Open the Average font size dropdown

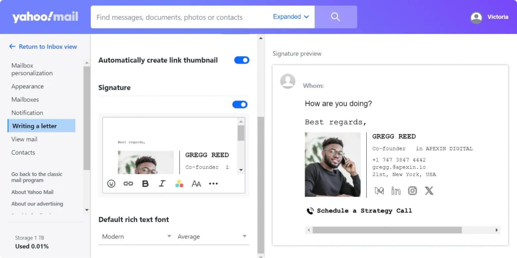(212, 236)
